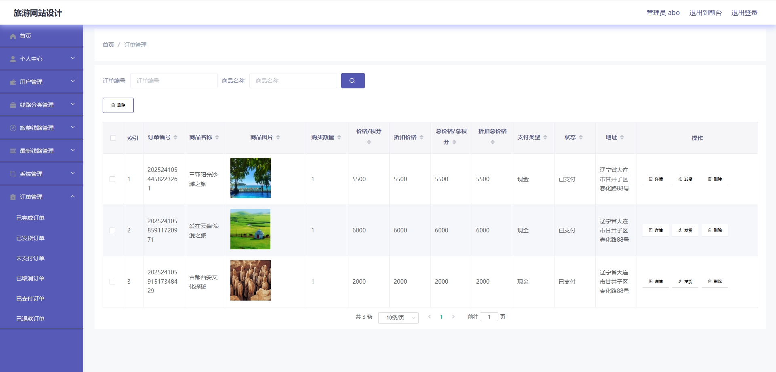Screen dimensions: 776x372
Task: Sort by 折扣总价格 column arrows
Action: (493, 142)
